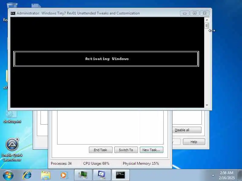Launch Internet Explorer from the taskbar
Image resolution: width=242 pixels, height=181 pixels.
(x=27, y=175)
